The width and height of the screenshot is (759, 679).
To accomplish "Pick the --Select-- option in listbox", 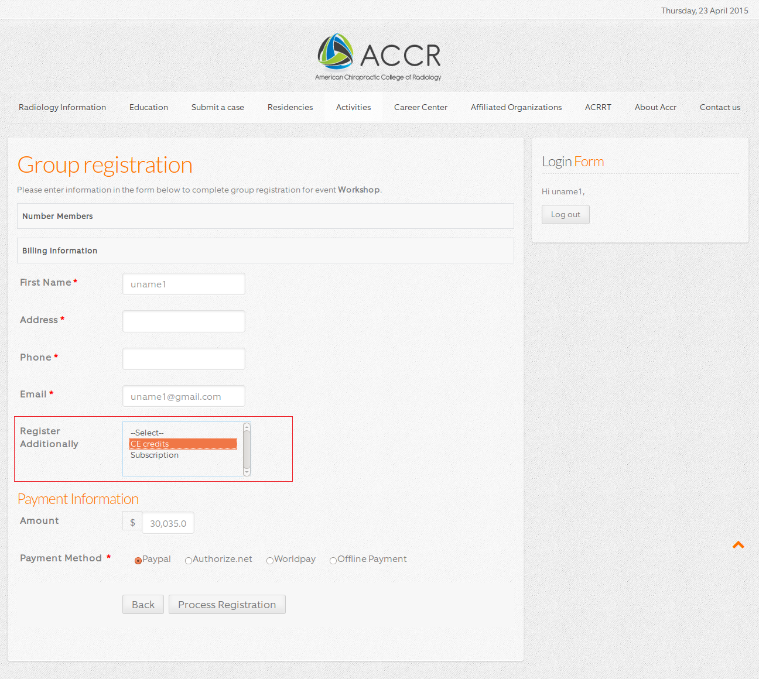I will pyautogui.click(x=147, y=433).
